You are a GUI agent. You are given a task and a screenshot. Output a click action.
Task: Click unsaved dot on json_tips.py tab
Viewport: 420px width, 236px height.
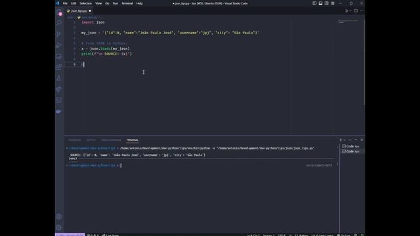(x=90, y=11)
